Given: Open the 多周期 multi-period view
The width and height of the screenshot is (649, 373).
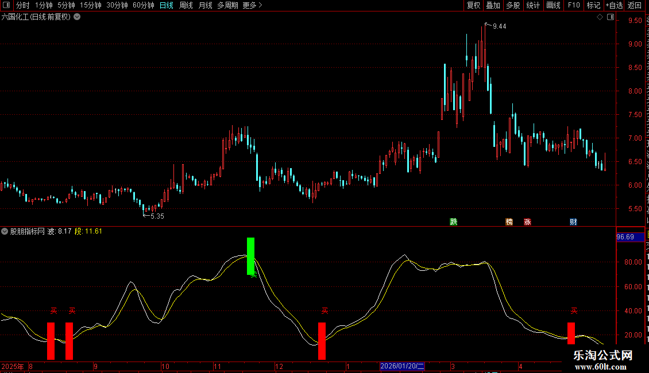Looking at the screenshot, I should [x=227, y=5].
